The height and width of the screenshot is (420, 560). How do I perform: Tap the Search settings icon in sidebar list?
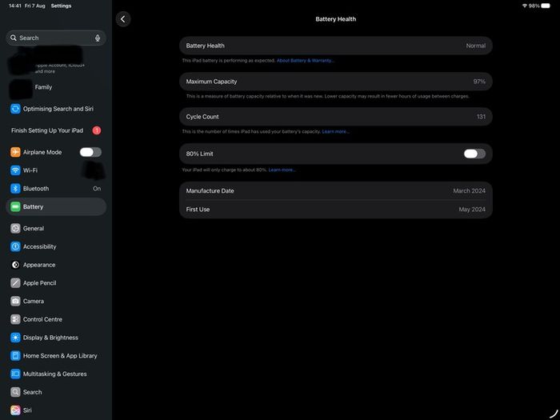(15, 392)
